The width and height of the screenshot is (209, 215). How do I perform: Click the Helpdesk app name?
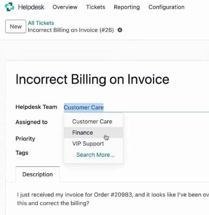point(31,7)
